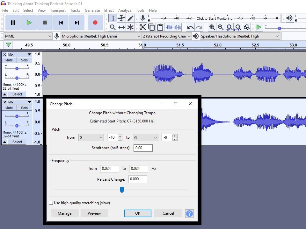The width and height of the screenshot is (306, 229).
Task: Click Fit Project to Width icon
Action: click(x=238, y=27)
